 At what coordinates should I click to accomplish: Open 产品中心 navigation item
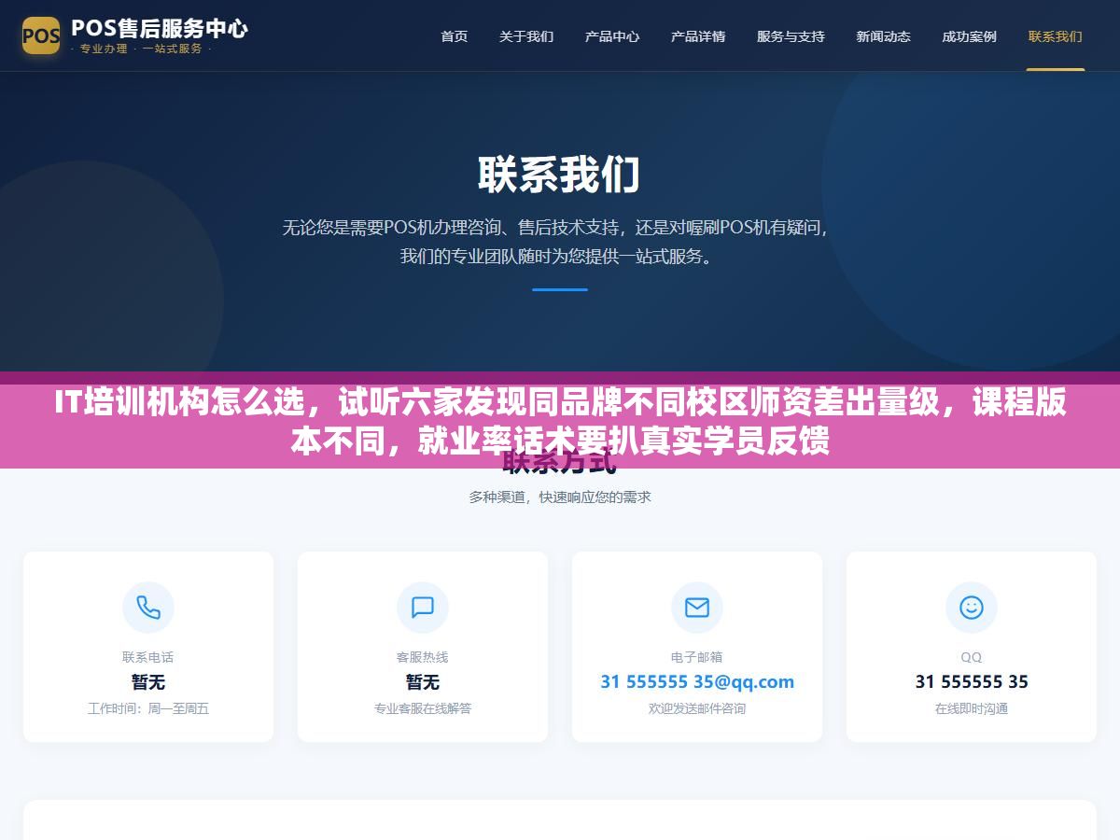click(x=612, y=36)
